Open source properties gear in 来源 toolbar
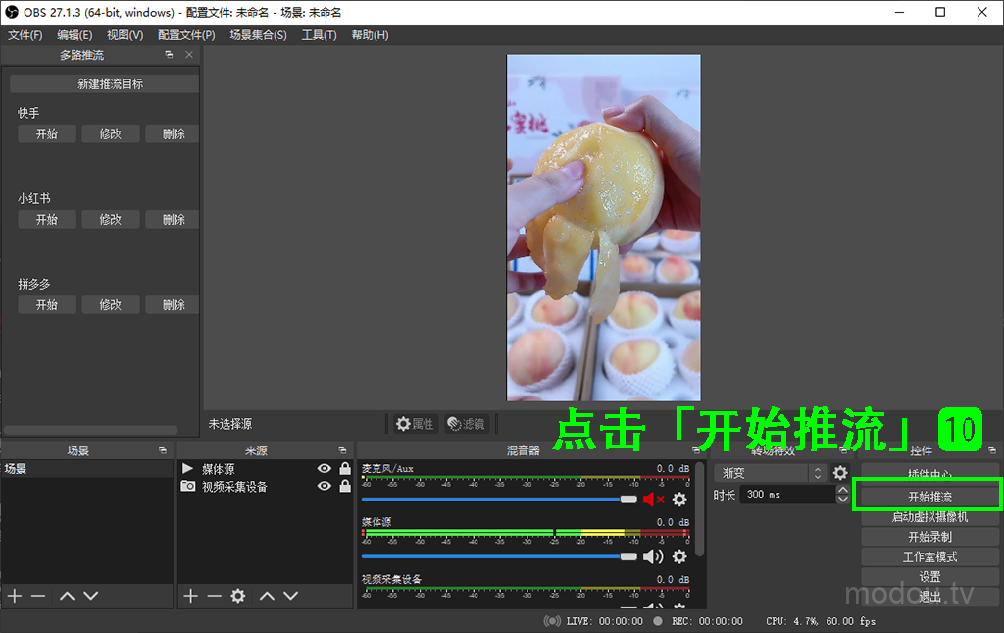Screen dimensions: 1004x633 tap(237, 596)
